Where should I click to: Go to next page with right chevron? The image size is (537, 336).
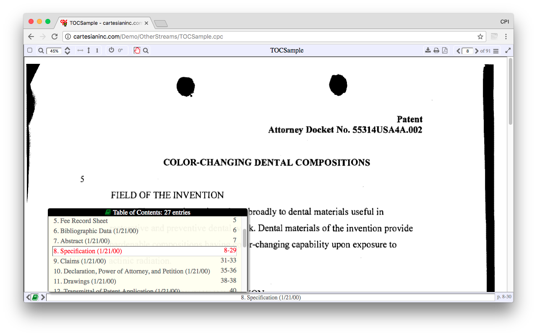point(477,51)
